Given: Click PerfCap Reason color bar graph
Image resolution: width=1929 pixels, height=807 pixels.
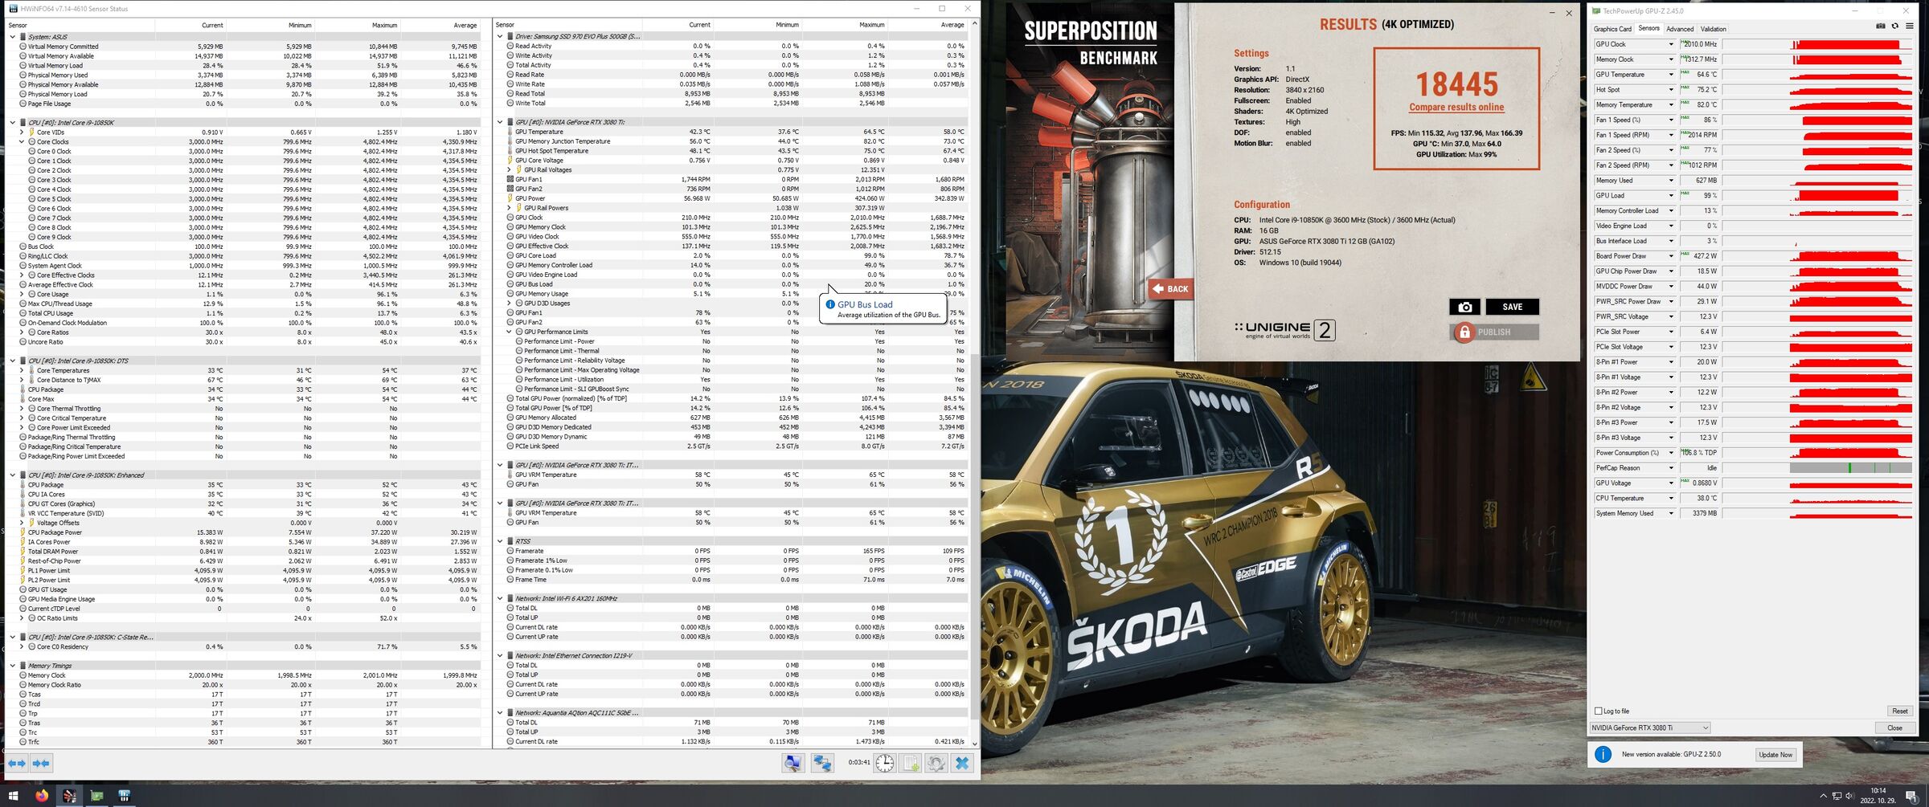Looking at the screenshot, I should pos(1851,468).
